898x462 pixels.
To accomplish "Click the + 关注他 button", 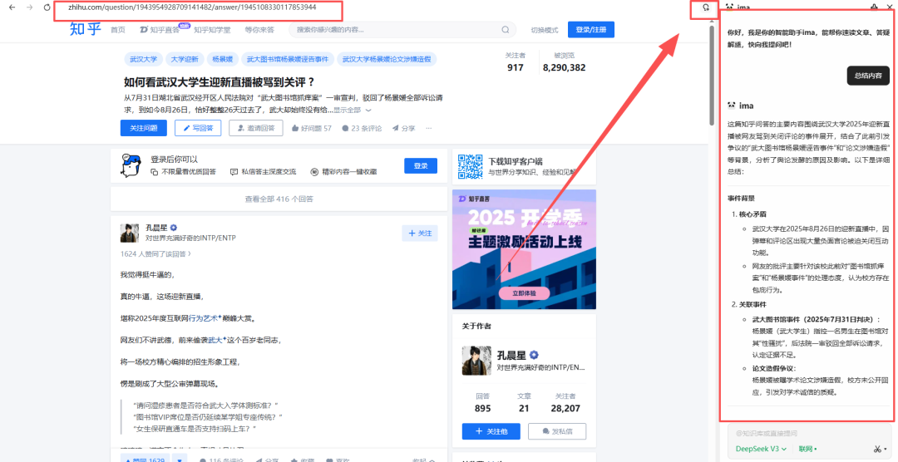I will pos(491,431).
